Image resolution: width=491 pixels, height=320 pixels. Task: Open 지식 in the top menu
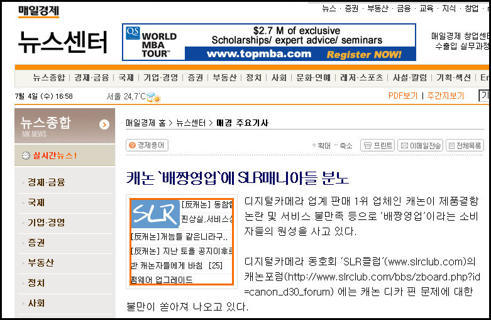pyautogui.click(x=449, y=8)
